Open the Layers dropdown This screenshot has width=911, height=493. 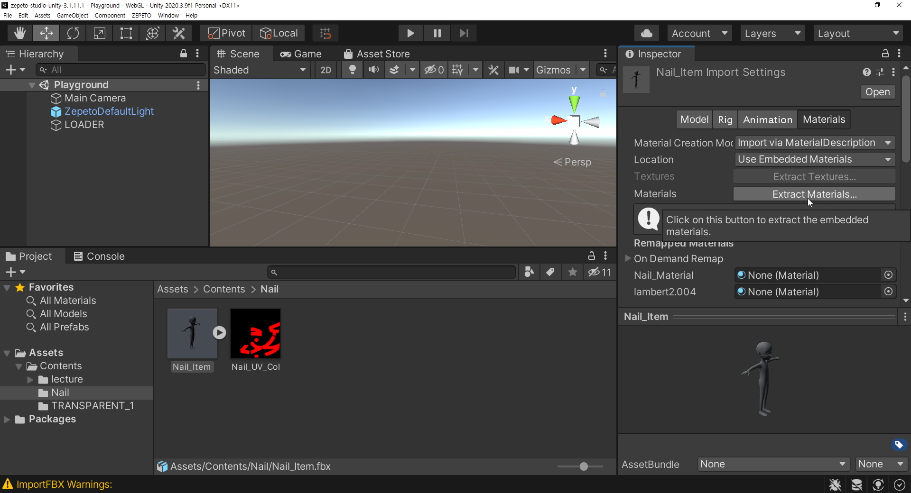(772, 33)
